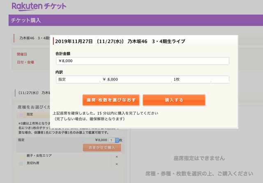Image resolution: width=263 pixels, height=183 pixels.
Task: Click the 購入する button
Action: (174, 100)
